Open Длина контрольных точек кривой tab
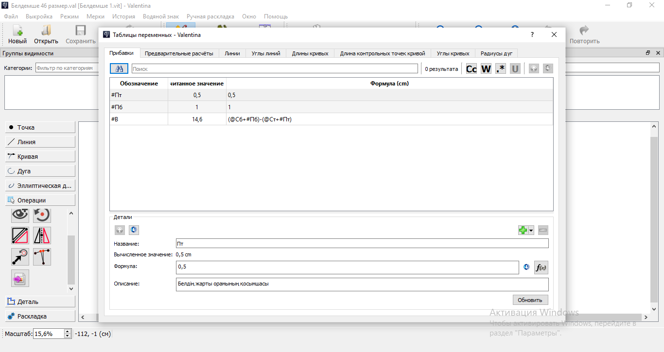The image size is (664, 352). [383, 53]
